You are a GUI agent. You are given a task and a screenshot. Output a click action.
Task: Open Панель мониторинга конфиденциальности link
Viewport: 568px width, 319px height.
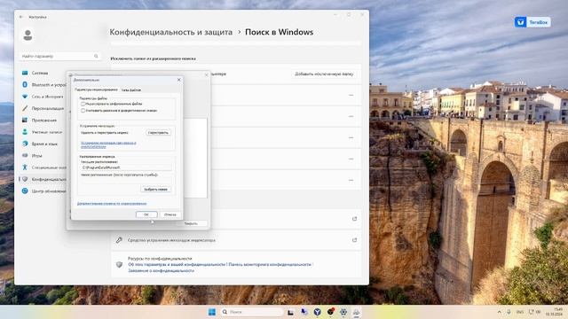click(270, 264)
